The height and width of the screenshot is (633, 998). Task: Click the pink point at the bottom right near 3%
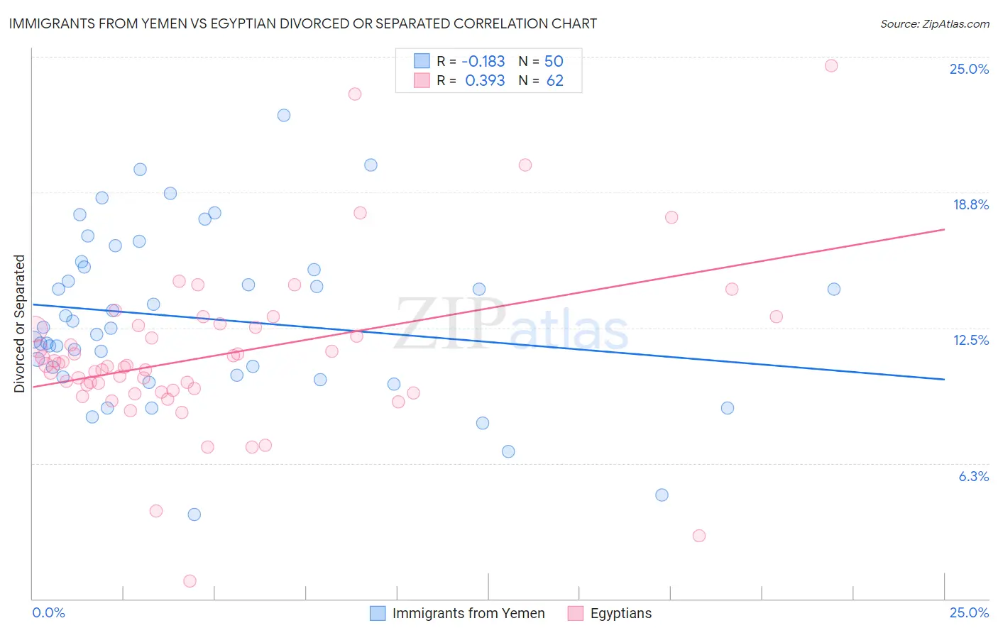tap(699, 536)
